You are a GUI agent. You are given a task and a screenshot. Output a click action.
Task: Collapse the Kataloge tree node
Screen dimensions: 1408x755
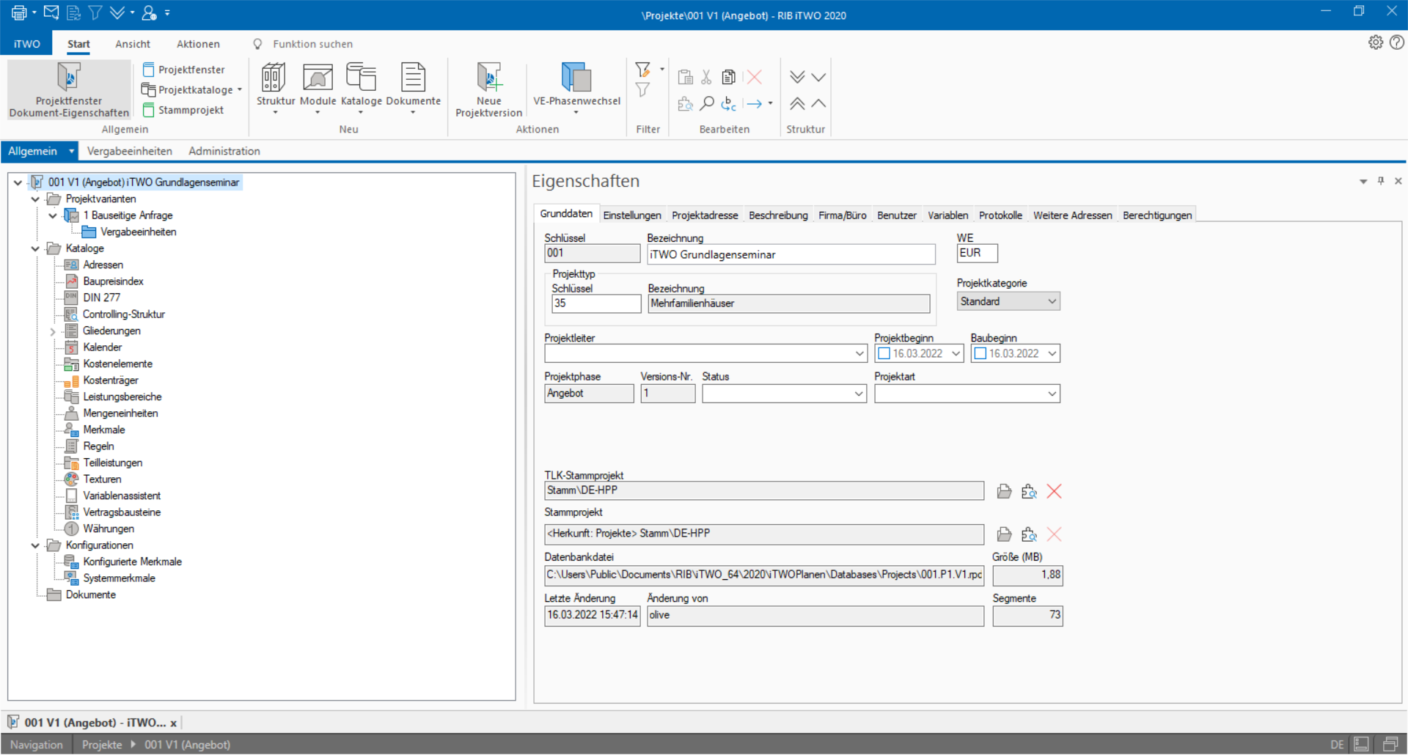pyautogui.click(x=35, y=248)
